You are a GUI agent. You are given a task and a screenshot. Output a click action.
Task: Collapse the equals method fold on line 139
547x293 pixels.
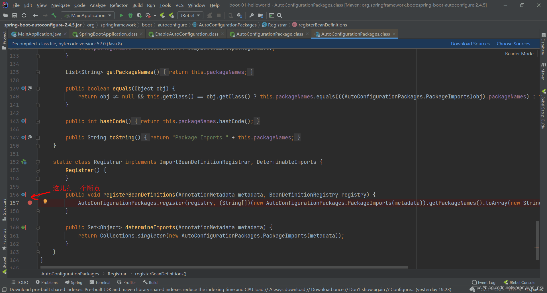coord(38,89)
